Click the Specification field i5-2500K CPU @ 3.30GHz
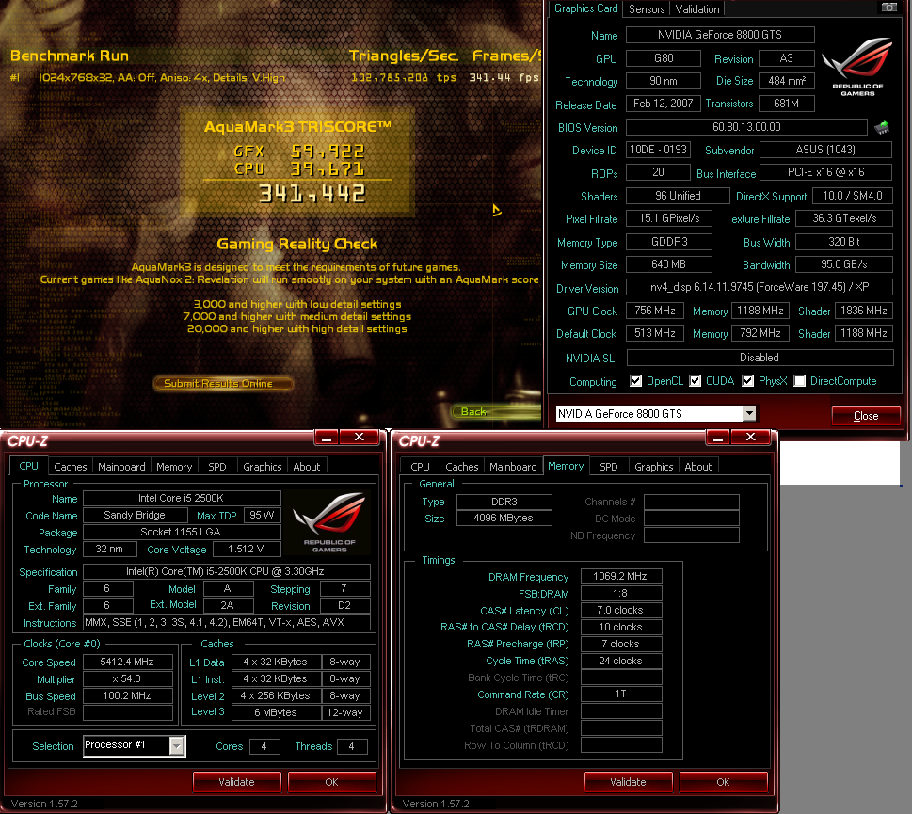The width and height of the screenshot is (912, 814). [226, 571]
